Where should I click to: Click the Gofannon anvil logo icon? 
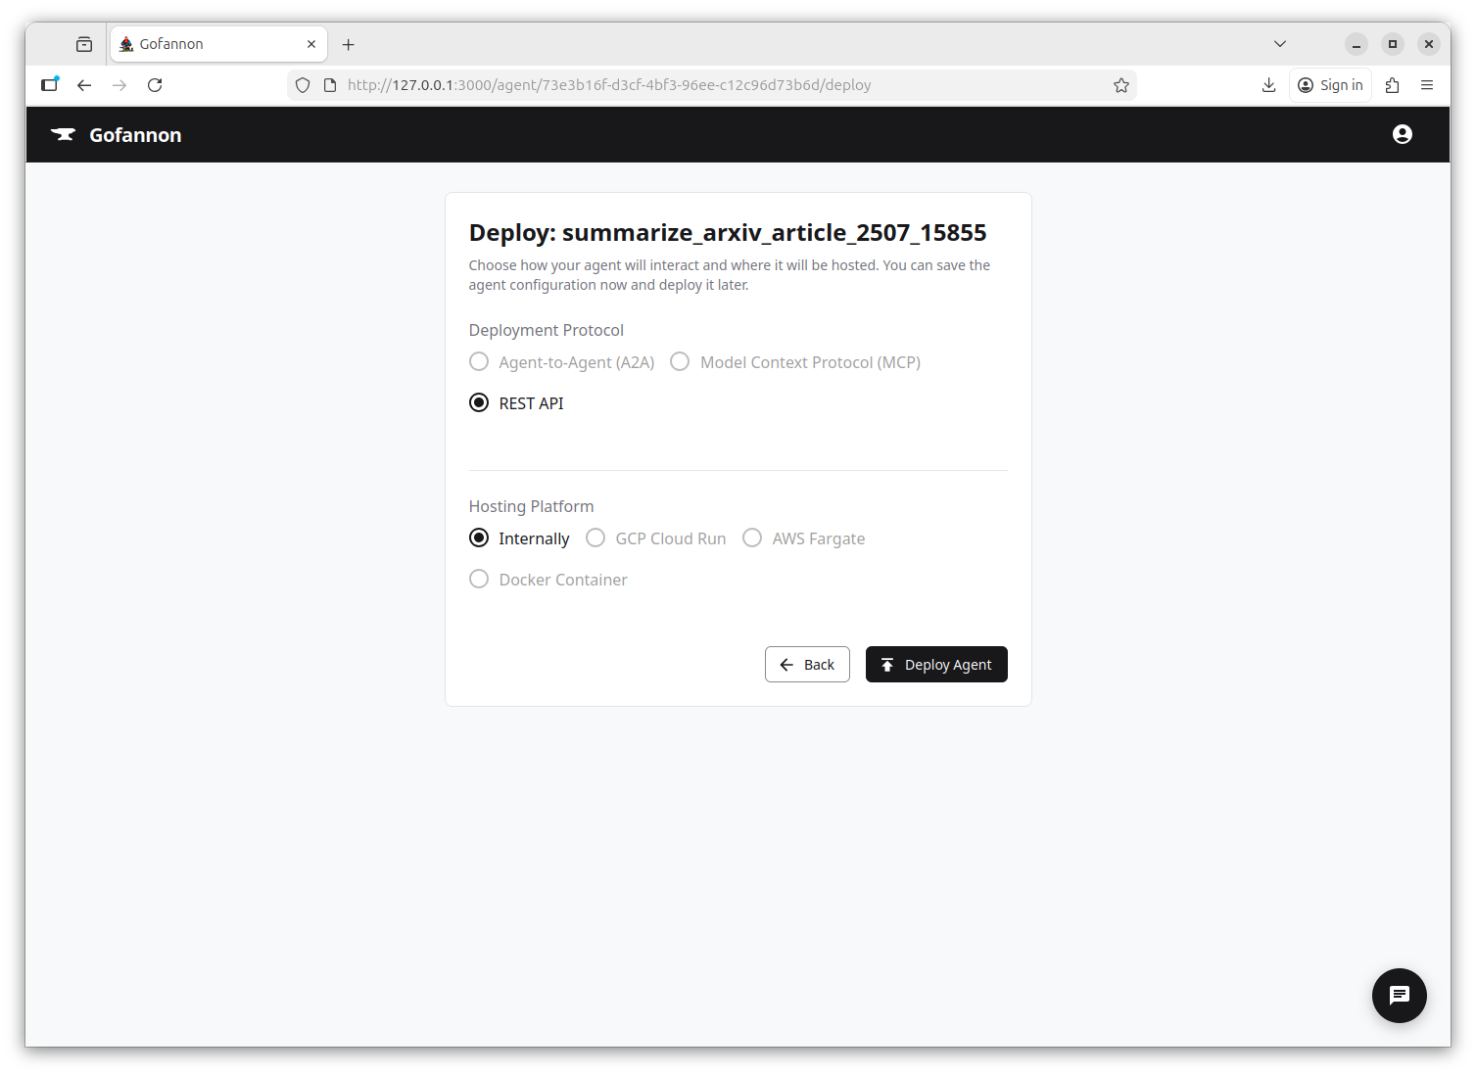pyautogui.click(x=64, y=135)
